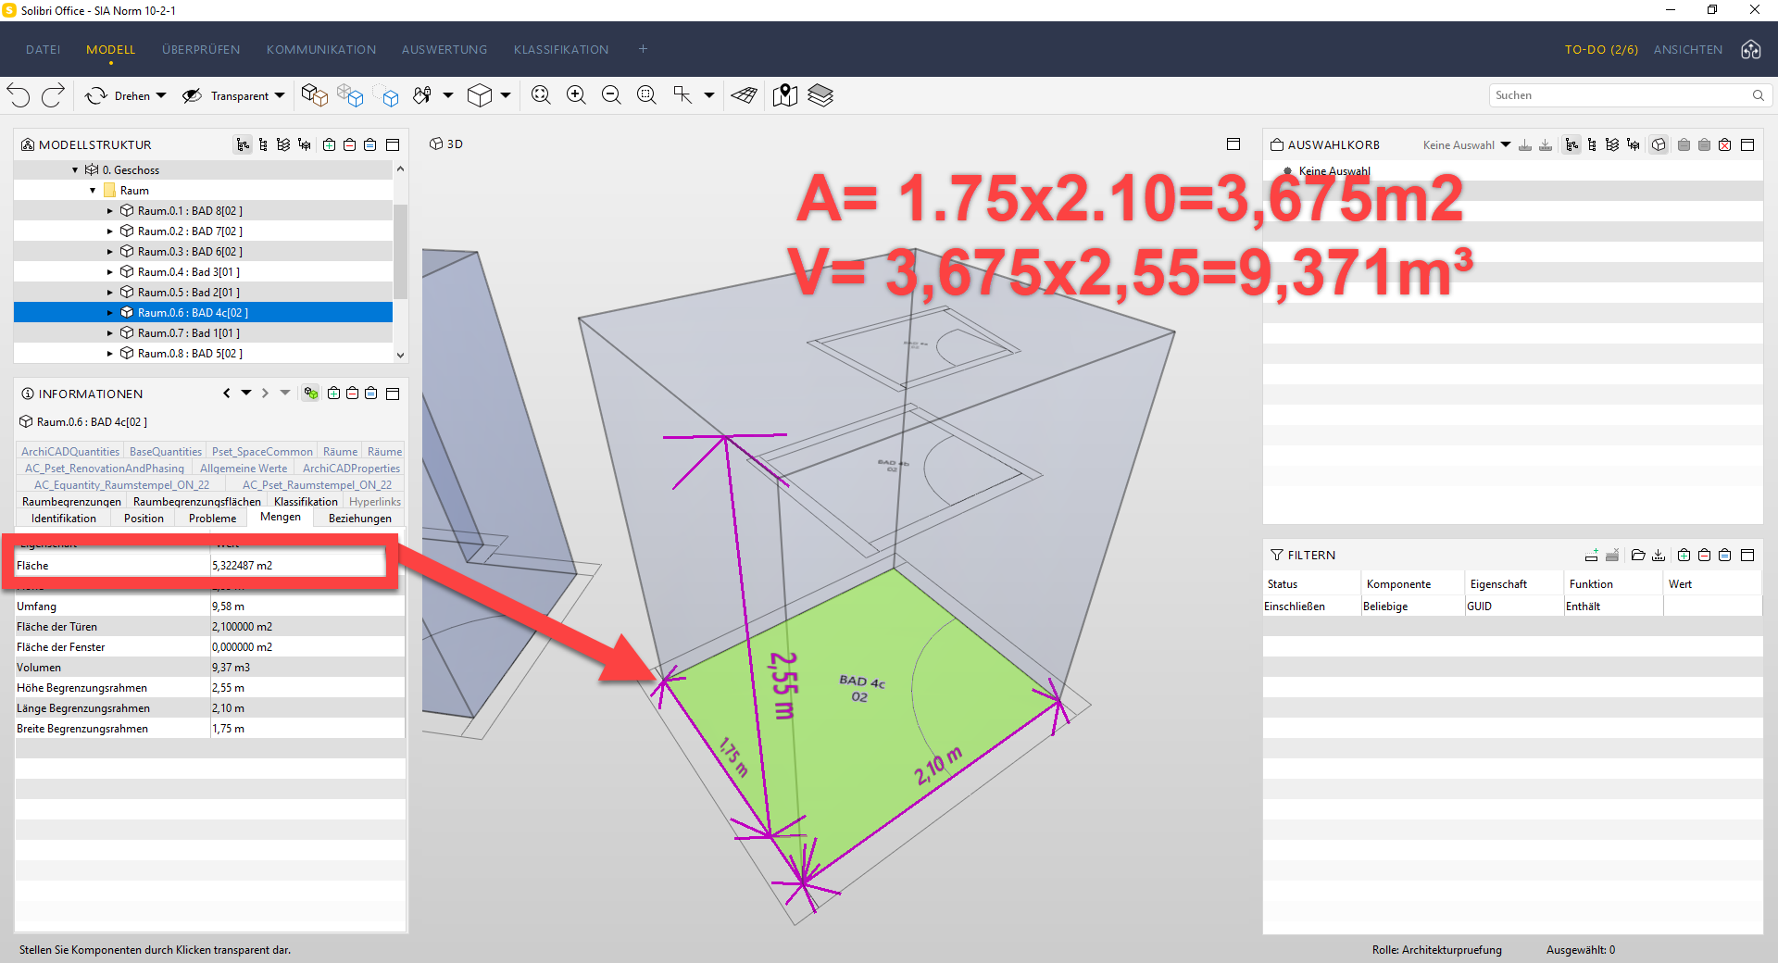Maximize the Auswahlkorb panel

coord(1747,144)
